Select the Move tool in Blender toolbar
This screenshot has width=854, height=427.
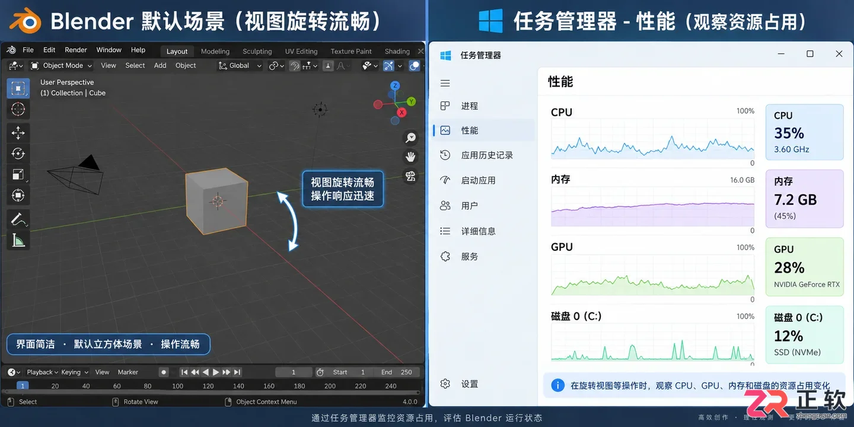[x=18, y=133]
